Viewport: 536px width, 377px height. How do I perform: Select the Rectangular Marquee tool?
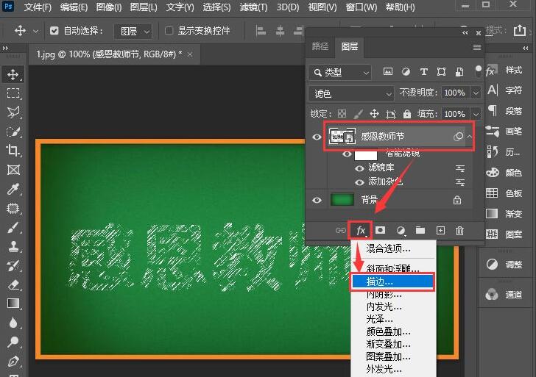13,93
